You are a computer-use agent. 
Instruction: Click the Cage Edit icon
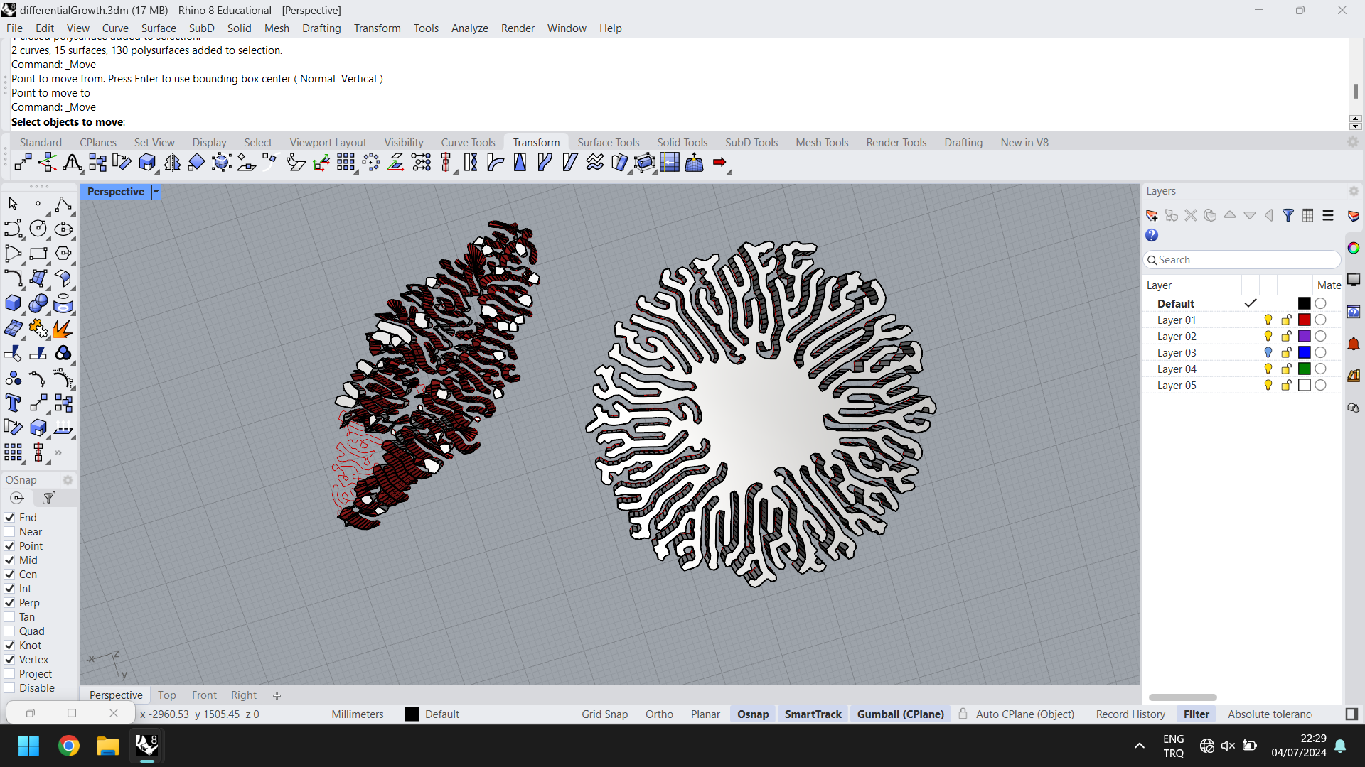coord(645,163)
